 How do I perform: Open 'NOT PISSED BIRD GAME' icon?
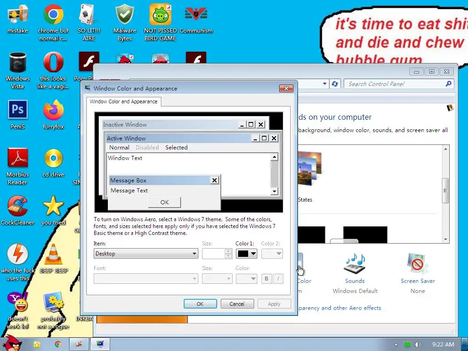pos(160,22)
